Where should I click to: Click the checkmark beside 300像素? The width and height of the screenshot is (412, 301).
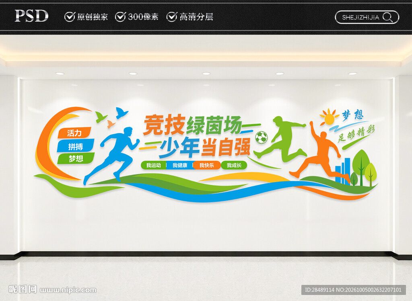point(120,17)
